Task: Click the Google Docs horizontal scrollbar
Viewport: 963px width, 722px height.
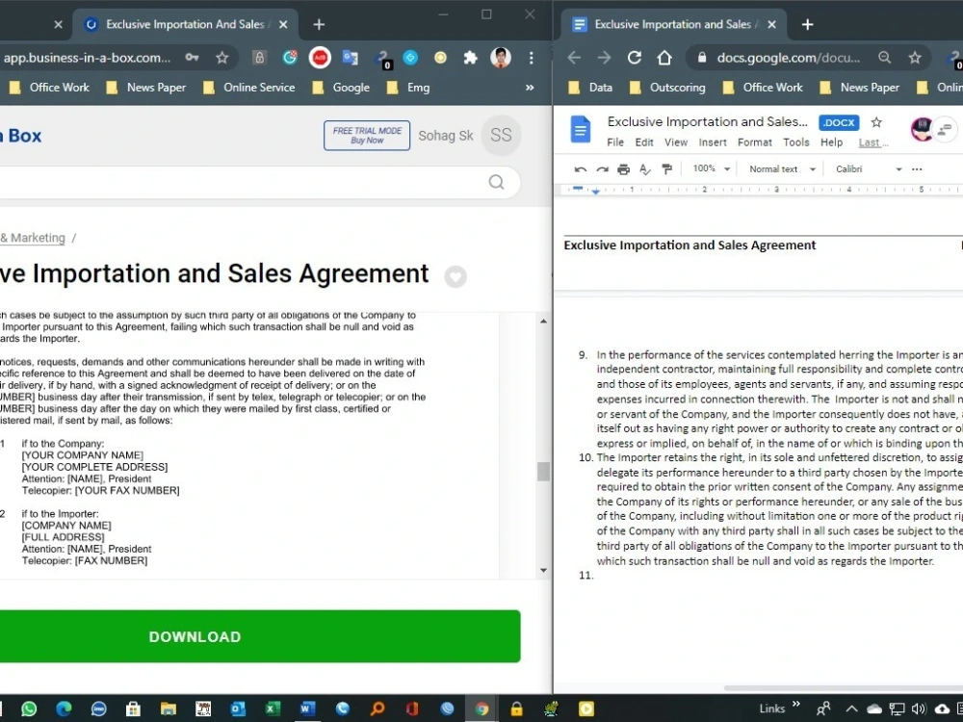Action: tap(843, 688)
